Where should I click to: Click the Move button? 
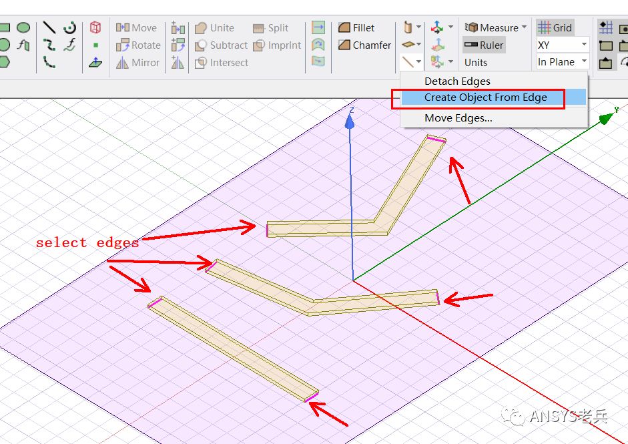(136, 27)
